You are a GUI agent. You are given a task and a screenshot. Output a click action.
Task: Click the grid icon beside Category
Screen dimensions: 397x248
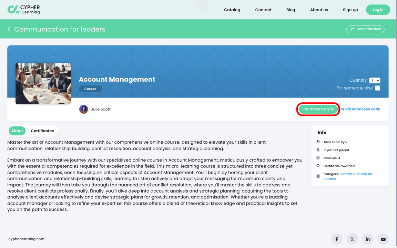[x=318, y=176]
